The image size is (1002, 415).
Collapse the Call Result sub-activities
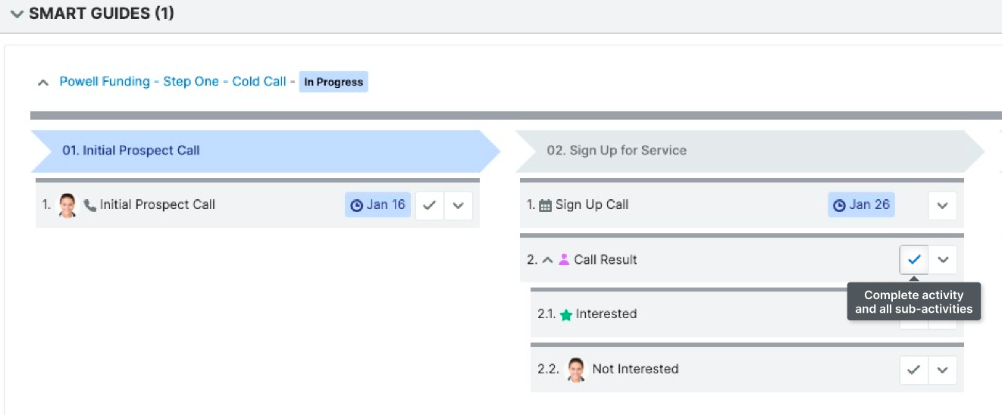tap(547, 260)
